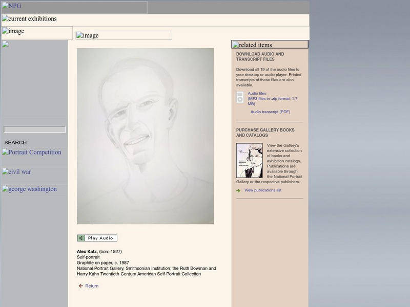410x307 pixels.
Task: Click the audio player device icon
Action: [x=240, y=97]
